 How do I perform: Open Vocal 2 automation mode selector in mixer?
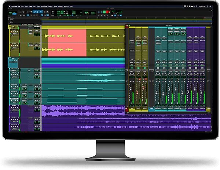[145, 65]
